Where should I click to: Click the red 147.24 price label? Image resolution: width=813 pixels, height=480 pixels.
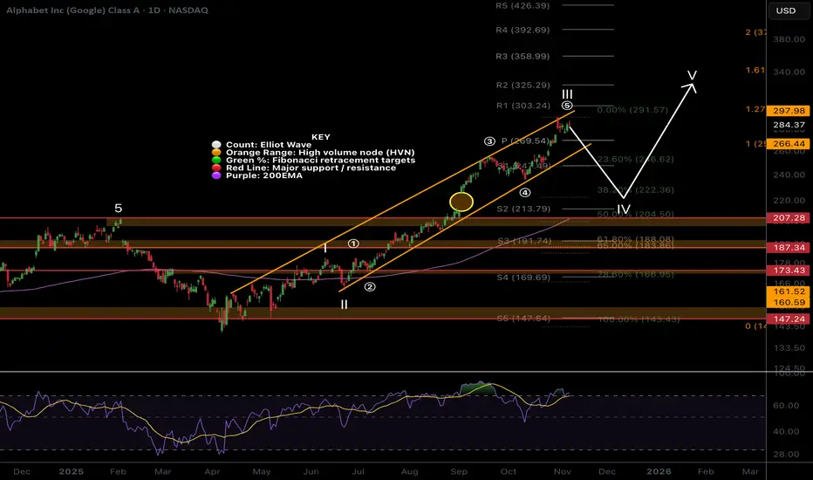[789, 319]
